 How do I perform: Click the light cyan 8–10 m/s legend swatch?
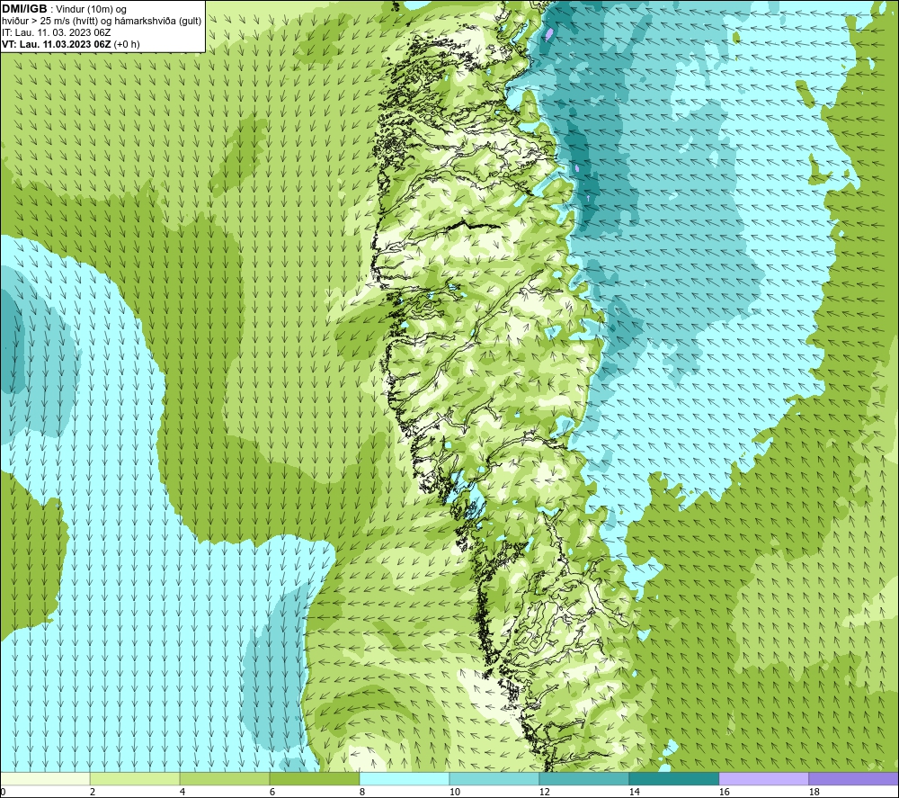[x=405, y=778]
